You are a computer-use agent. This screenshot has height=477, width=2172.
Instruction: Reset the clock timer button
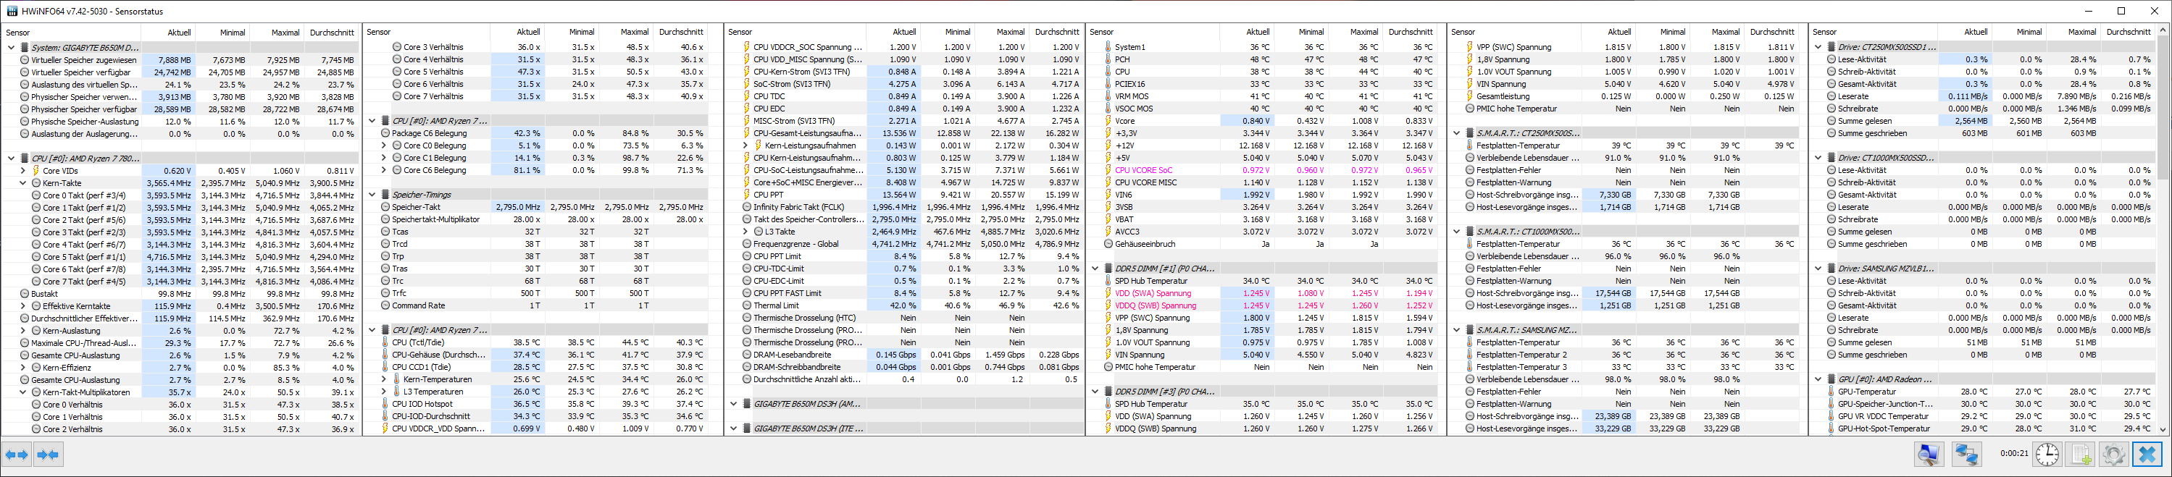(2047, 455)
